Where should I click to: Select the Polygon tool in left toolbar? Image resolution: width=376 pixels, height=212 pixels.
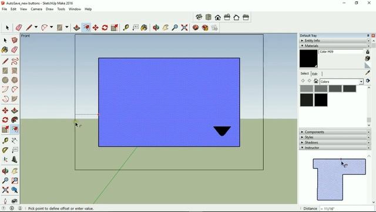pyautogui.click(x=15, y=80)
